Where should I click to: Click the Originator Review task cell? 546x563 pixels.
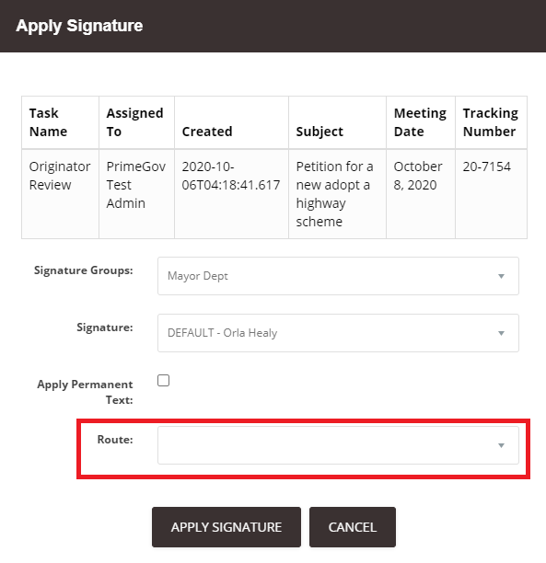point(61,194)
